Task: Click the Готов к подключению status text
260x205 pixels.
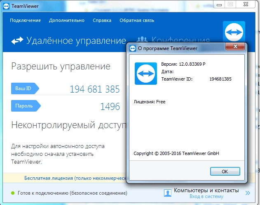Action: pyautogui.click(x=73, y=193)
